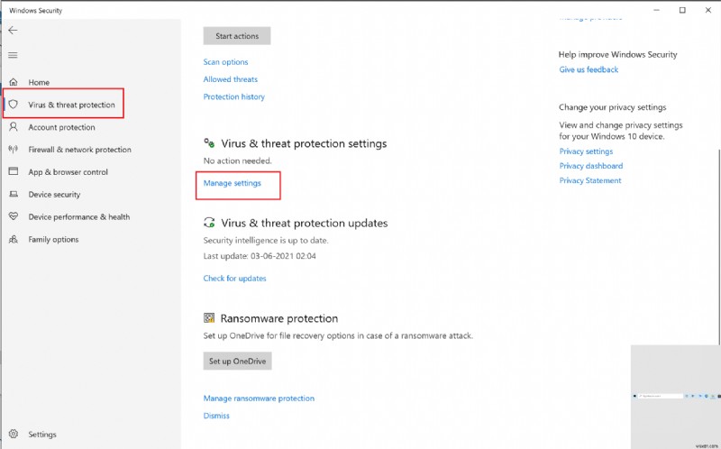Click the App & browser control icon
This screenshot has height=449, width=721.
pos(14,172)
